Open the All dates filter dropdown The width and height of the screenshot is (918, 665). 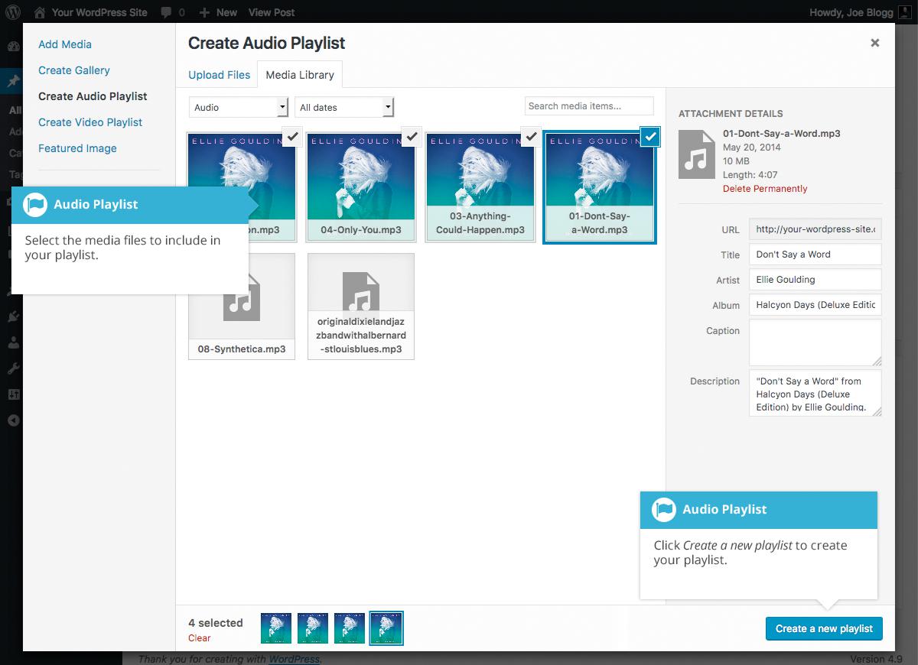(344, 108)
